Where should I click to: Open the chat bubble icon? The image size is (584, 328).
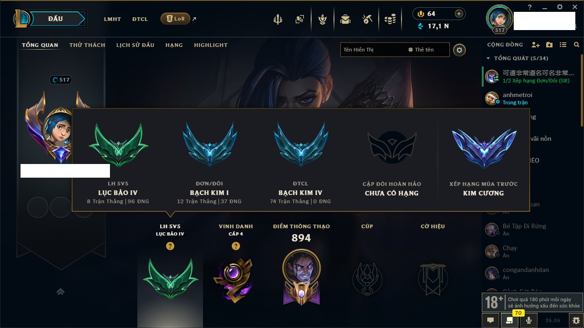click(490, 320)
